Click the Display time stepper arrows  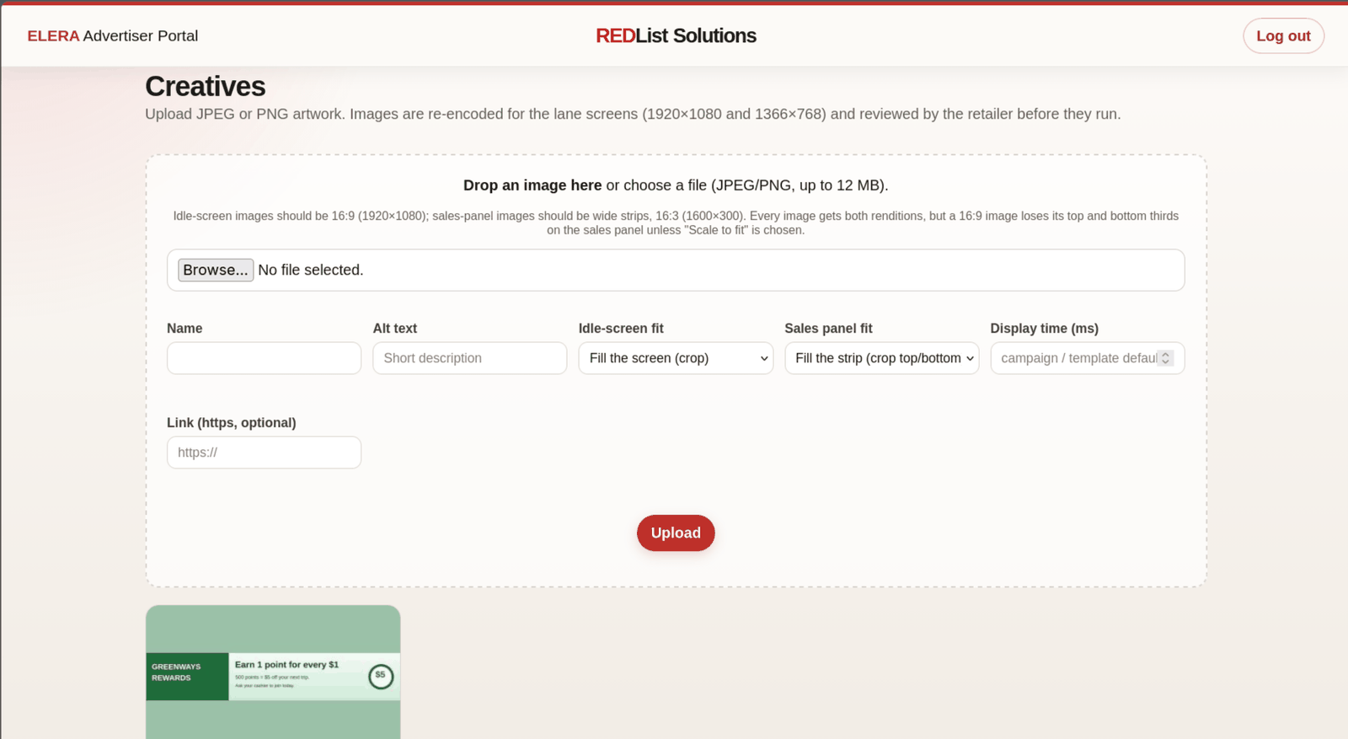click(x=1165, y=358)
